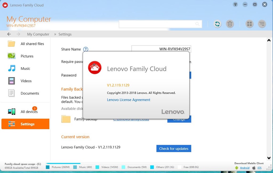Screen dimensions: 273x173
Task: Click the scrollbar down arrow
Action: tap(269, 158)
